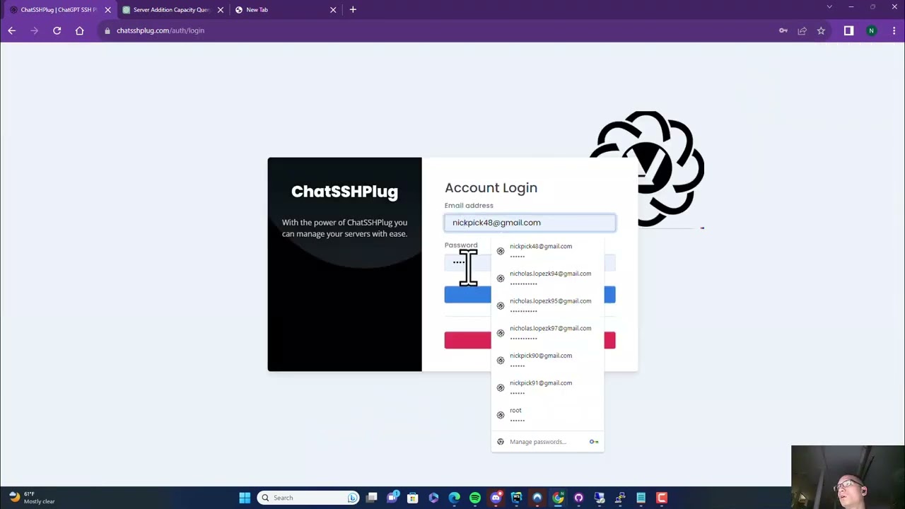Select the Chrome profile avatar icon
Screen dimensions: 905x509
point(871,30)
